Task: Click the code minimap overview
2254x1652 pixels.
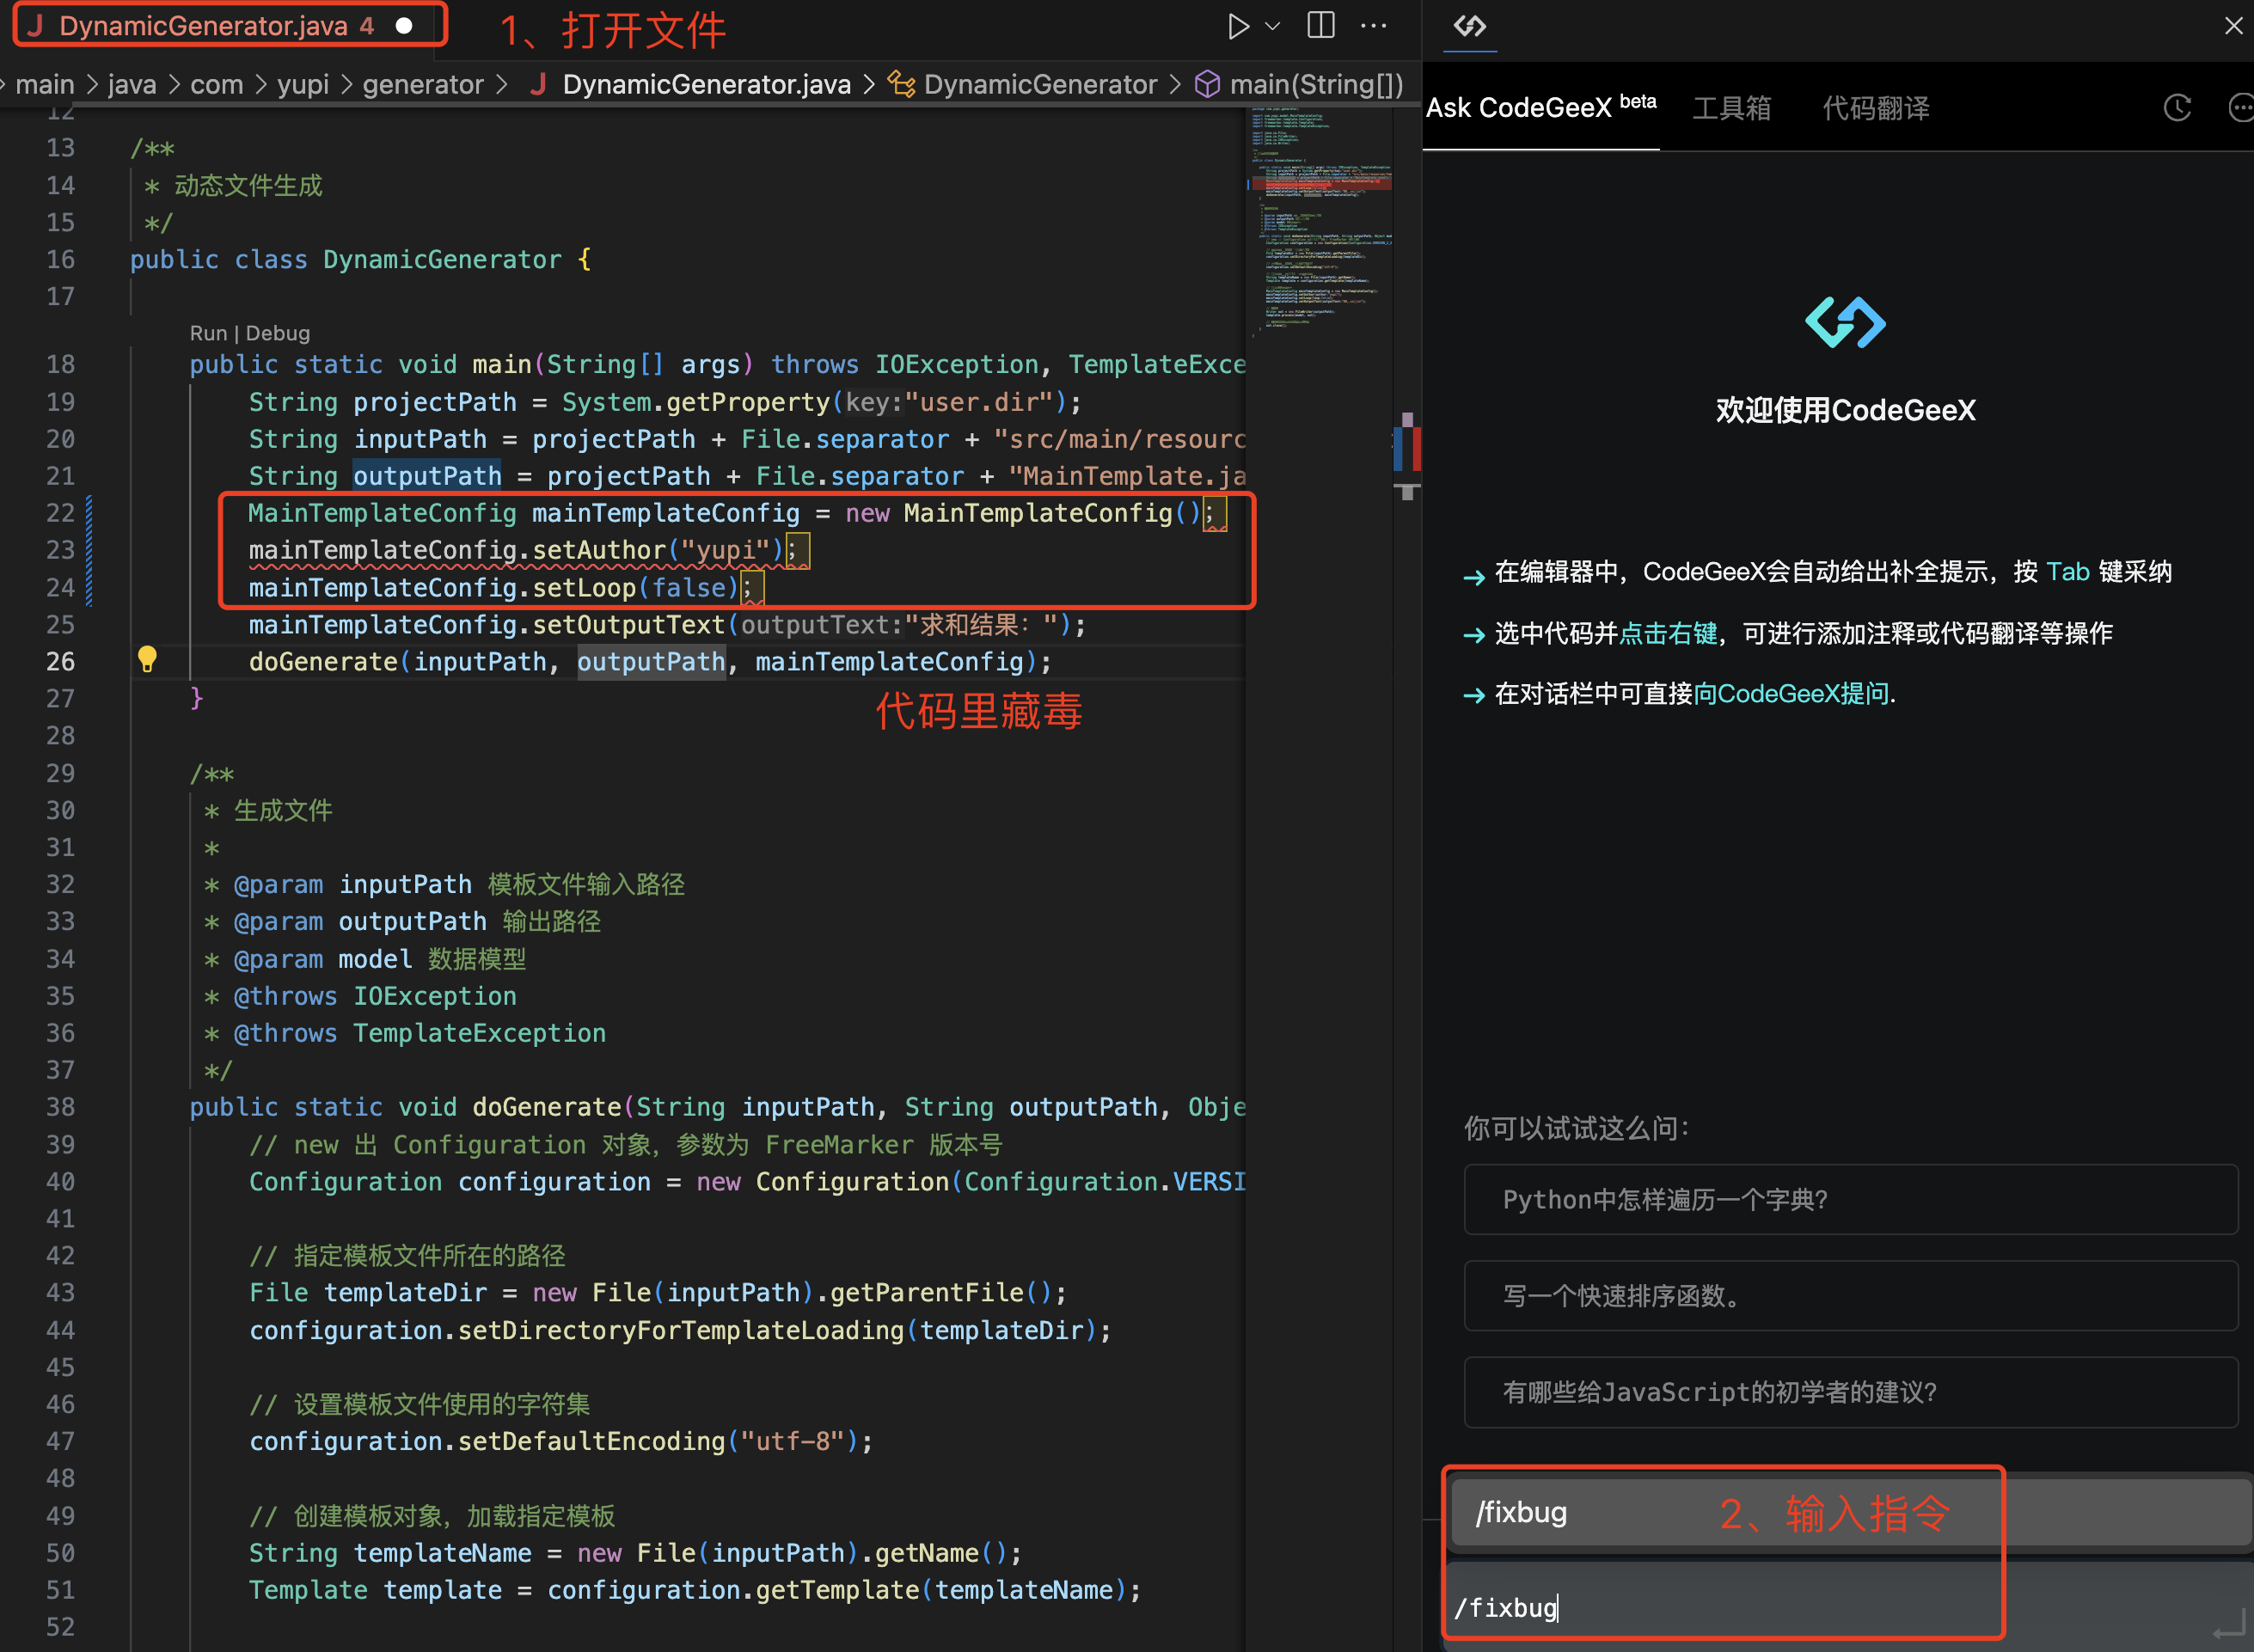Action: (x=1320, y=220)
